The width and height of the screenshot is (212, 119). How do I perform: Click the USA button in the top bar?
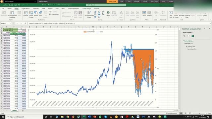(122, 1)
